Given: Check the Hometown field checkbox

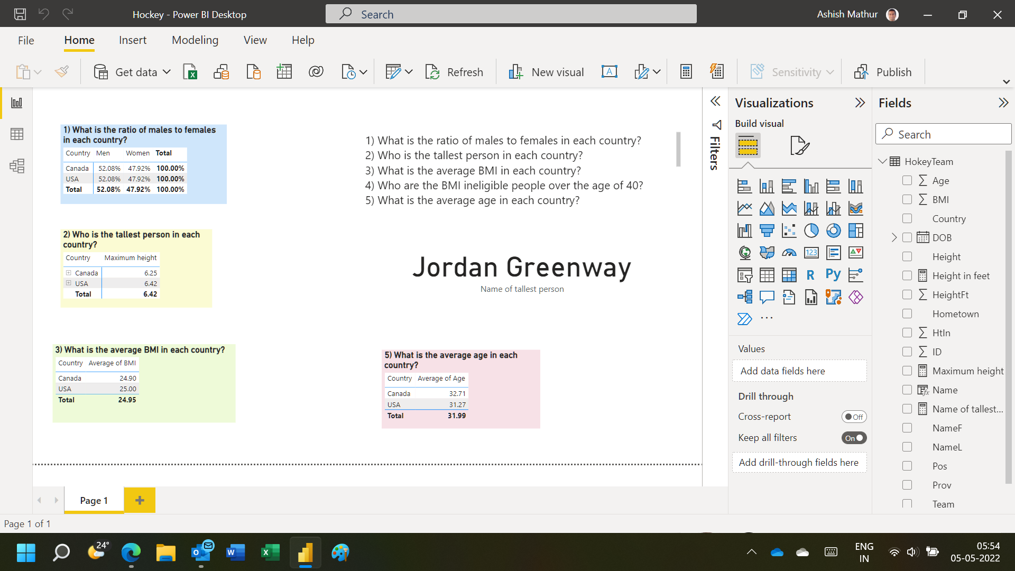Looking at the screenshot, I should [x=907, y=314].
